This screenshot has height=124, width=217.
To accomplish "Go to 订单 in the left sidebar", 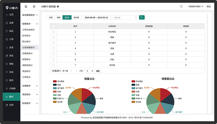I will pos(12,39).
